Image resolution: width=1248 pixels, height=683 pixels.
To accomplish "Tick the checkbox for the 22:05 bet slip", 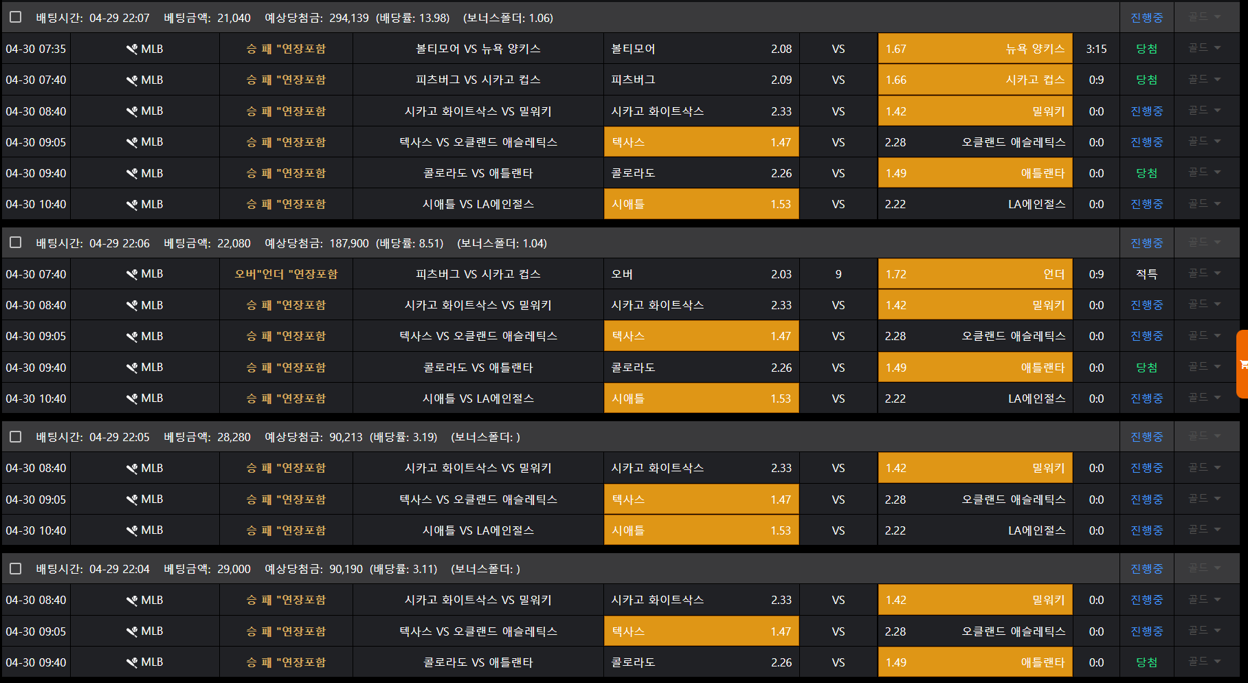I will 16,436.
